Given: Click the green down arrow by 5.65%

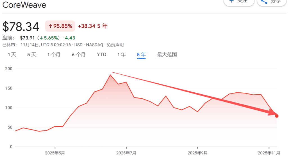Looking at the screenshot, I should (41, 38).
